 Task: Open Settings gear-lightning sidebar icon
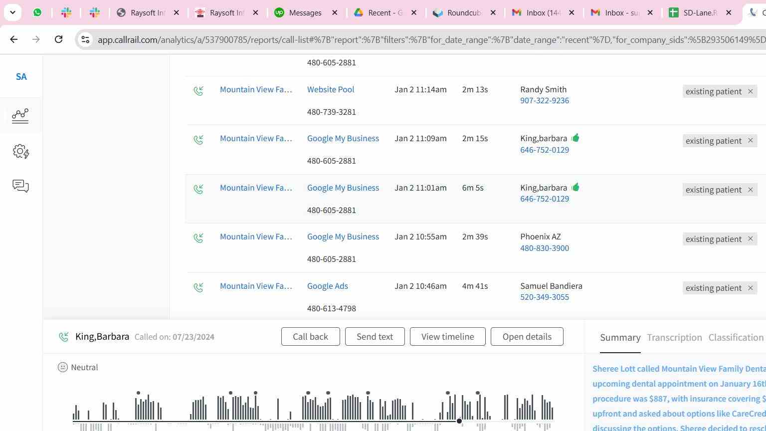pyautogui.click(x=21, y=152)
